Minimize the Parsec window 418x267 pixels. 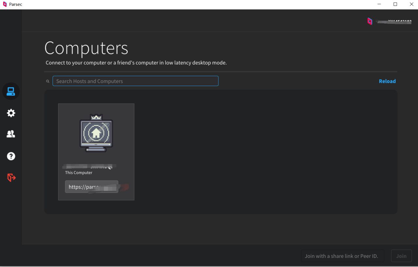point(379,4)
